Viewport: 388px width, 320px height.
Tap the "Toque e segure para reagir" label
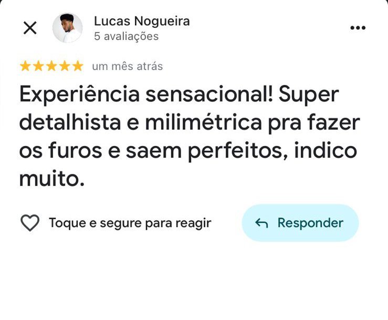(130, 223)
